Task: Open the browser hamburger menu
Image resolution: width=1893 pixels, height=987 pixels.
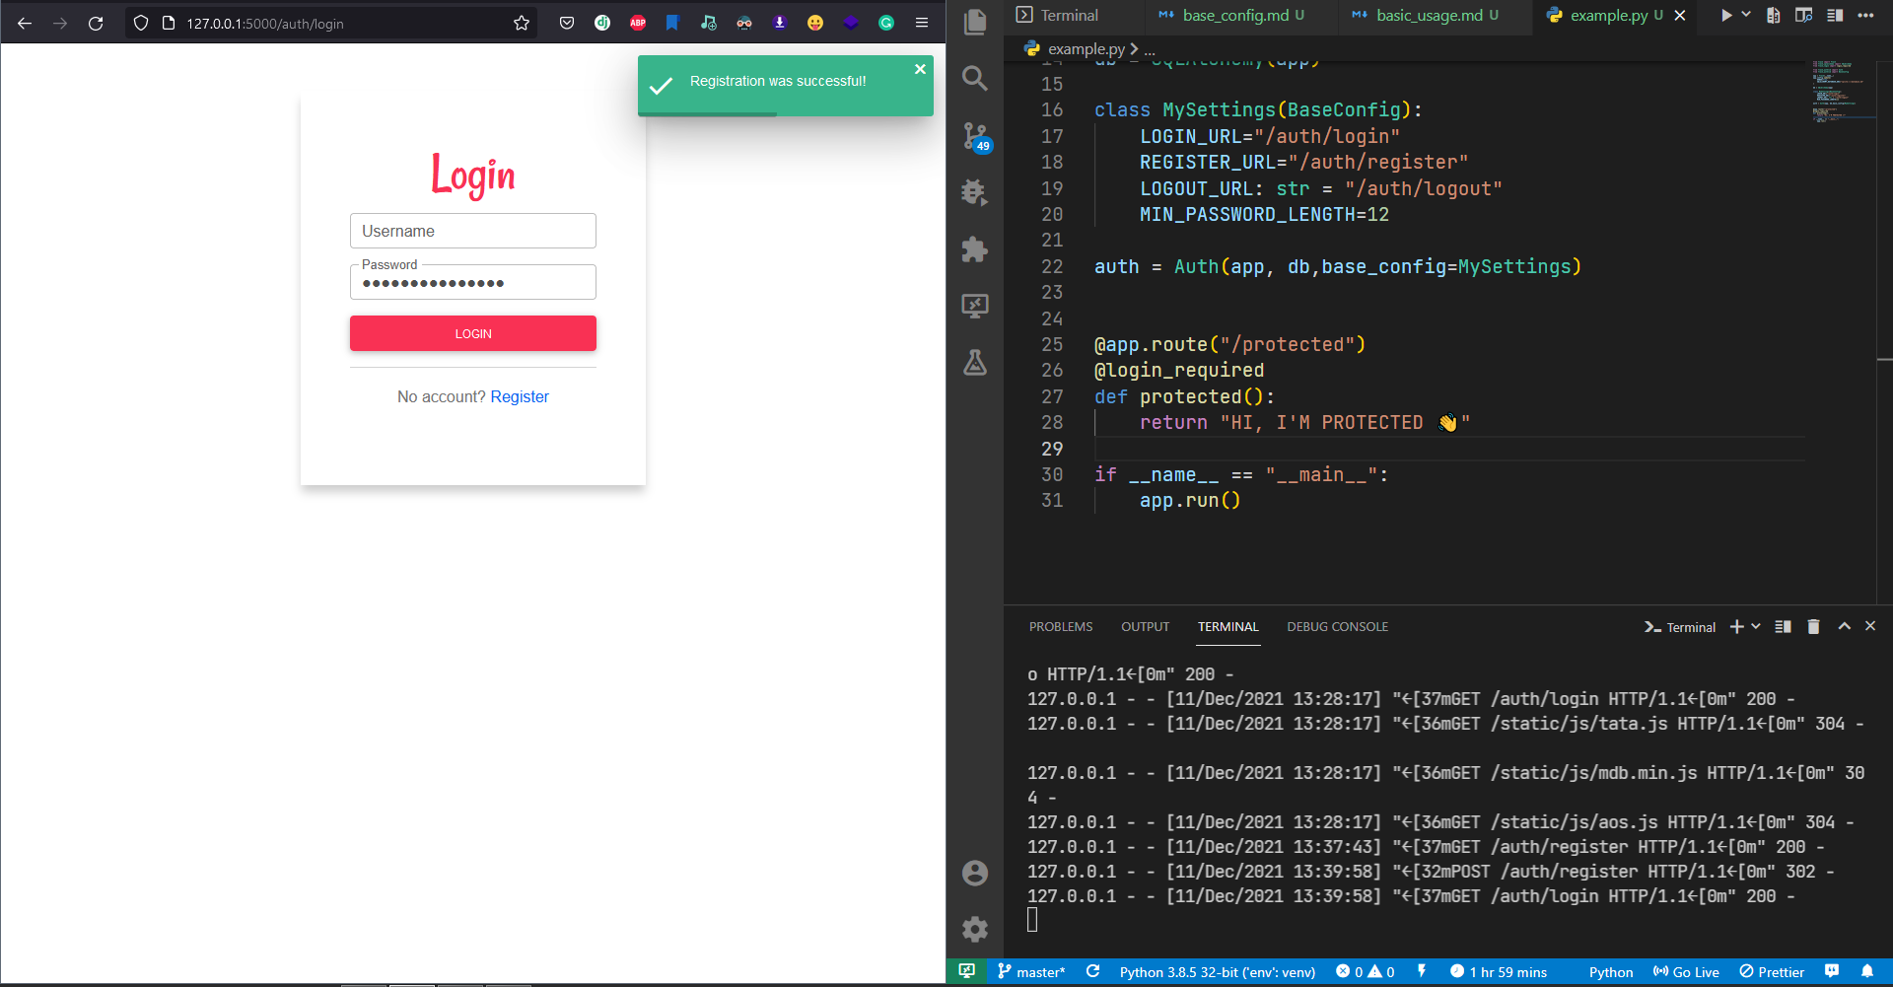Action: (x=922, y=23)
